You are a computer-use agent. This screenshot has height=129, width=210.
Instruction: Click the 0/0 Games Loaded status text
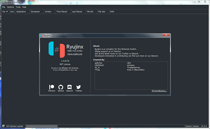(15, 126)
